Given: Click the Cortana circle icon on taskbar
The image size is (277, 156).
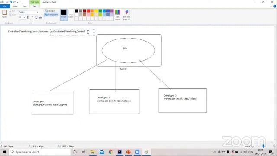Looking at the screenshot, I should (x=75, y=152).
